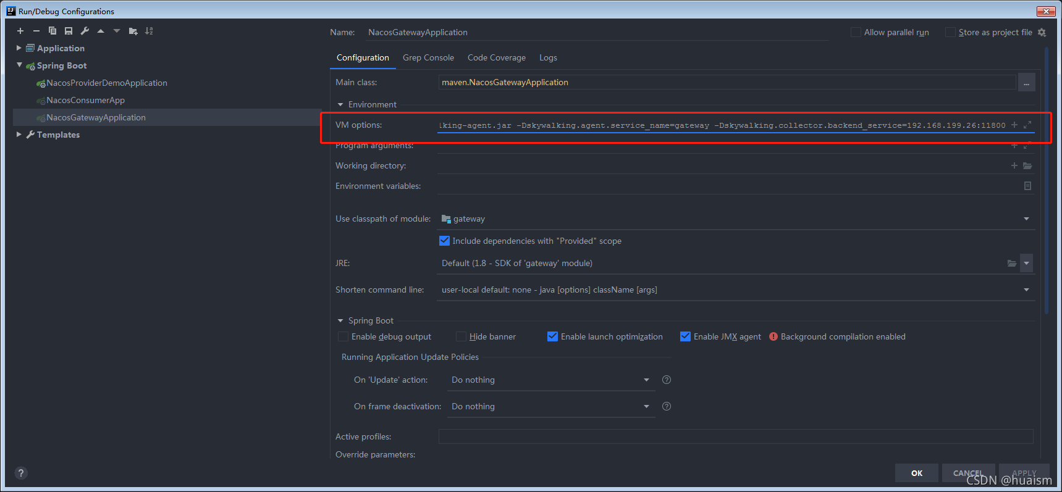Select NacosConsumerApp configuration

click(86, 100)
